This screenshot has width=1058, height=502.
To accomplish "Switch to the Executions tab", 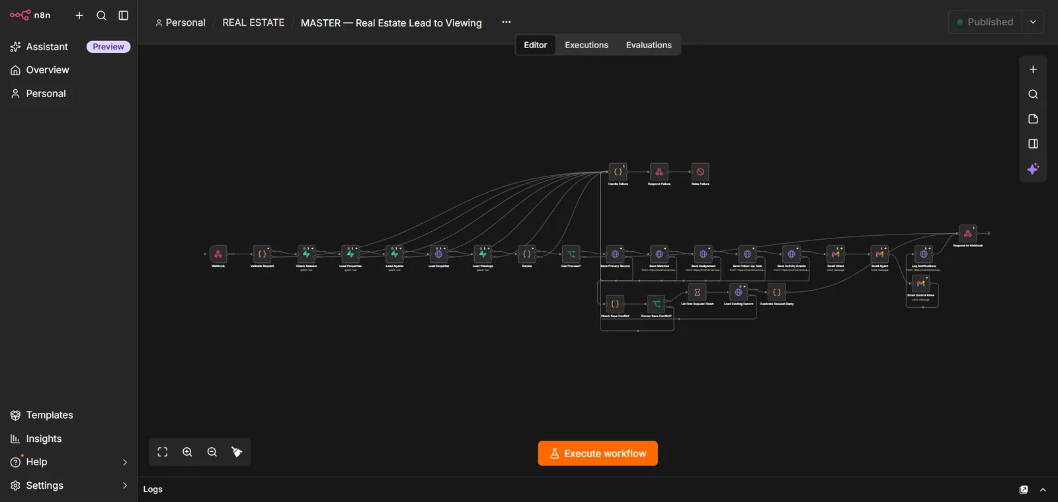I will [x=587, y=45].
